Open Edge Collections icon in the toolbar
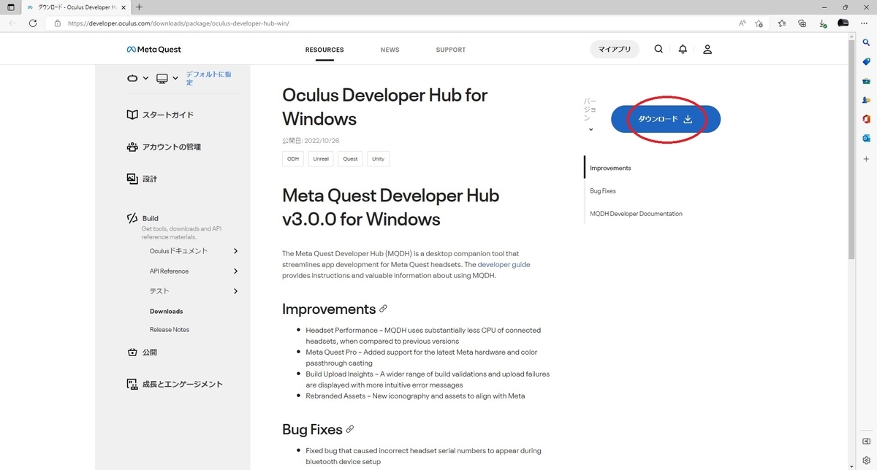The height and width of the screenshot is (470, 877). (802, 23)
